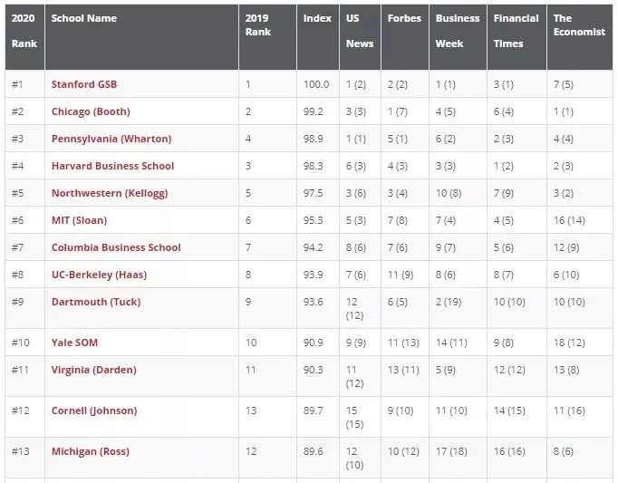This screenshot has height=483, width=618.
Task: Click the Yale SOM link
Action: (x=74, y=343)
